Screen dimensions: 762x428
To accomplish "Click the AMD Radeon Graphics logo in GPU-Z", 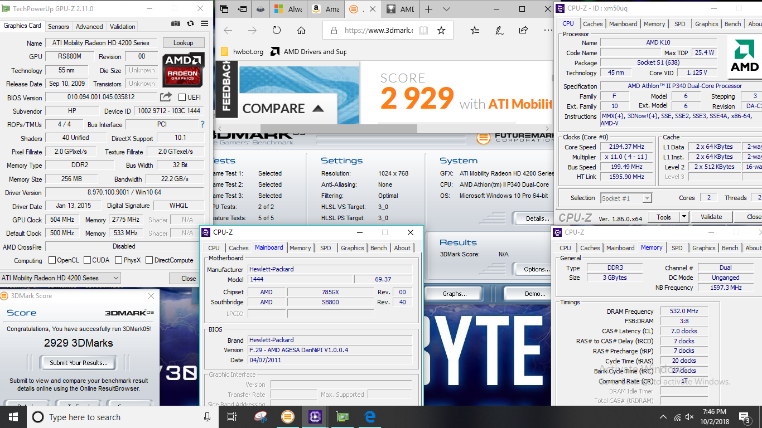I will tap(184, 70).
